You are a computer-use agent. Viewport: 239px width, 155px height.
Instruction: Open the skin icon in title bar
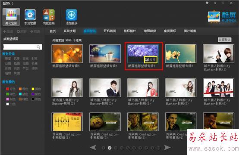[207, 3]
